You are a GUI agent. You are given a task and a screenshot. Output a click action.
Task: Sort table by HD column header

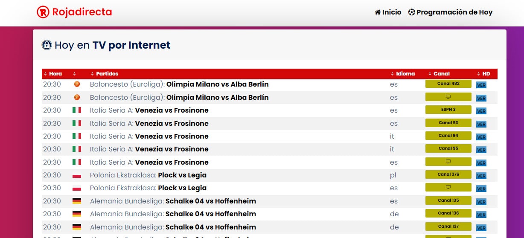pyautogui.click(x=486, y=74)
